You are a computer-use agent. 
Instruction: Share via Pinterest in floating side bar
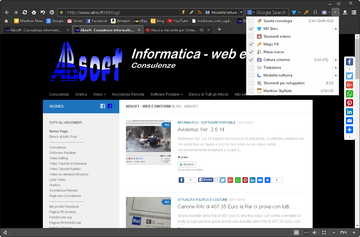tap(350, 103)
